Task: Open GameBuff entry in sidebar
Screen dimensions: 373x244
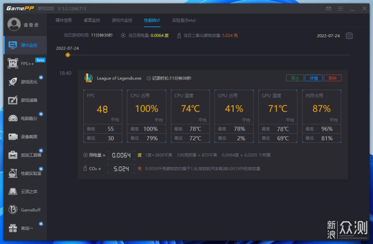Action: [25, 210]
